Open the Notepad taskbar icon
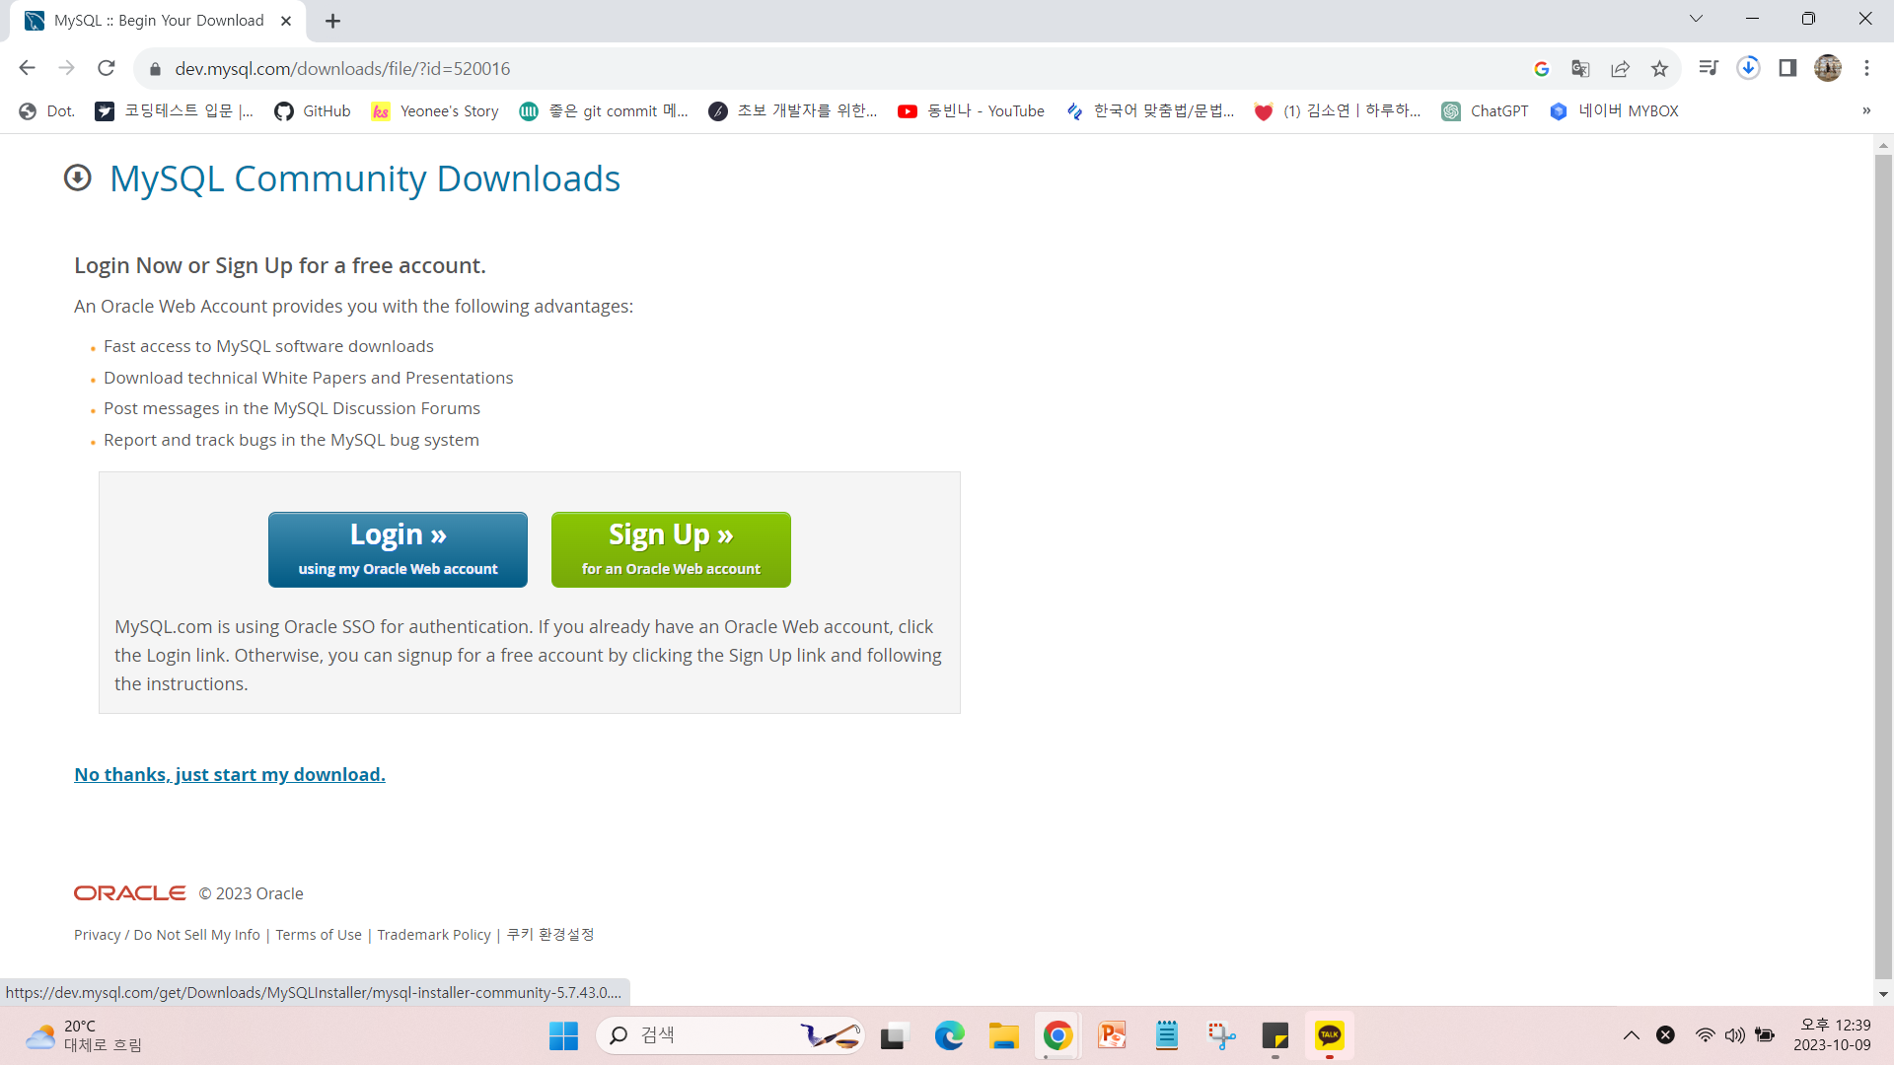The width and height of the screenshot is (1894, 1065). pos(1167,1035)
